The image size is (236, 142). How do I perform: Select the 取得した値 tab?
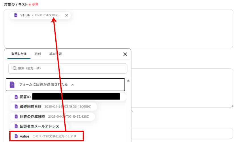pos(19,54)
